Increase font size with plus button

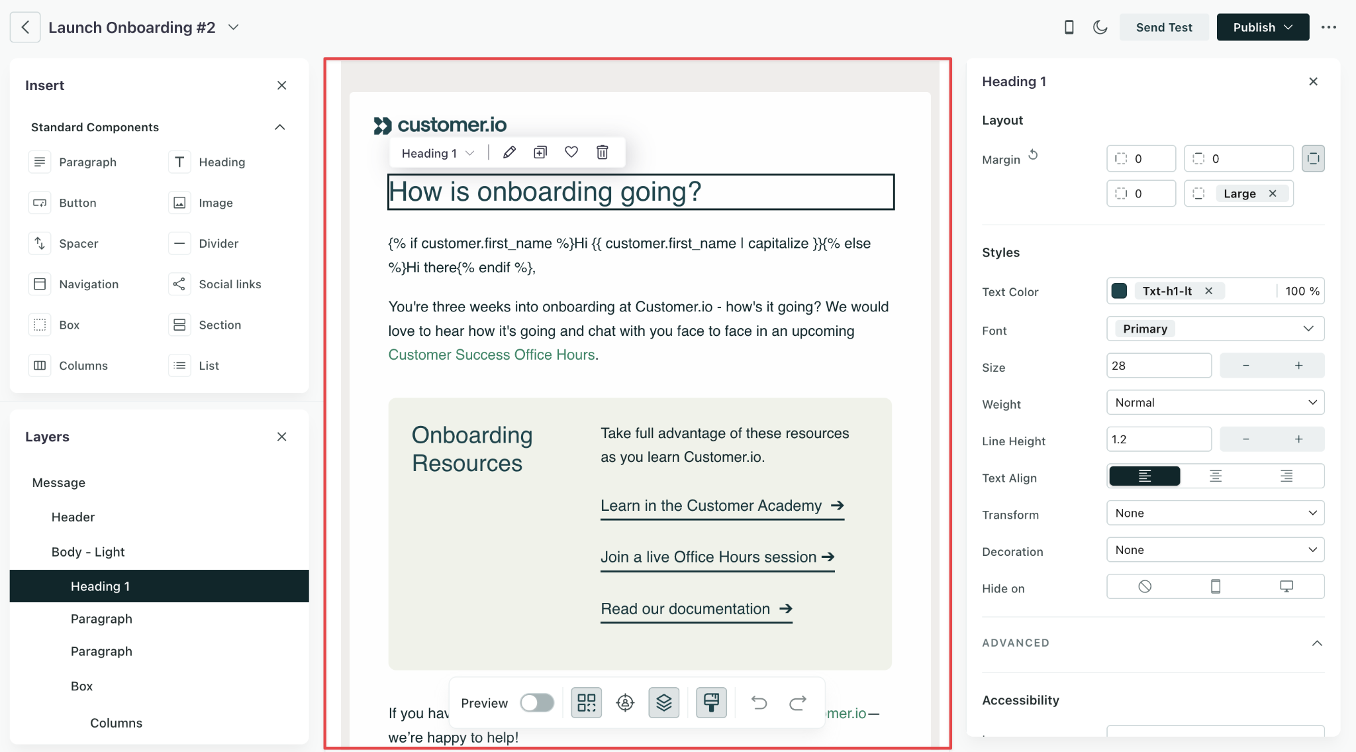1298,366
